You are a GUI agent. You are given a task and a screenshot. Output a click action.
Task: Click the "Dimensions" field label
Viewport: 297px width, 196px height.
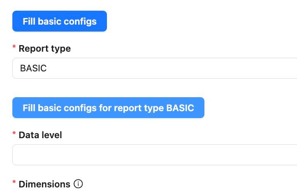coord(44,185)
